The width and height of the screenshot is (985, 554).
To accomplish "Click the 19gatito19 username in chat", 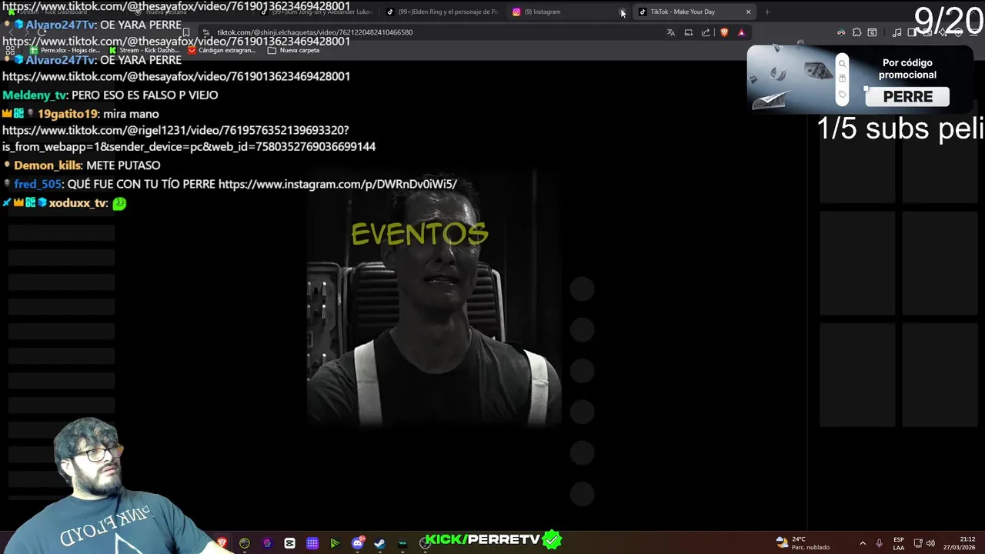I will tap(67, 114).
